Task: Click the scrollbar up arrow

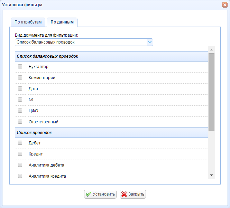Action: click(x=211, y=50)
